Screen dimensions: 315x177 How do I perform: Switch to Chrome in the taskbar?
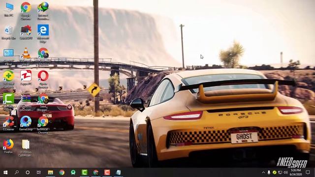pyautogui.click(x=62, y=173)
